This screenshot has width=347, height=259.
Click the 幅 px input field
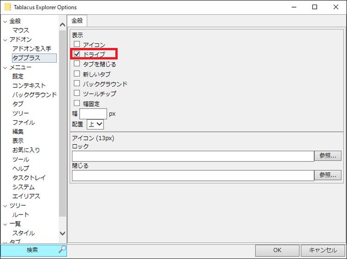93,114
